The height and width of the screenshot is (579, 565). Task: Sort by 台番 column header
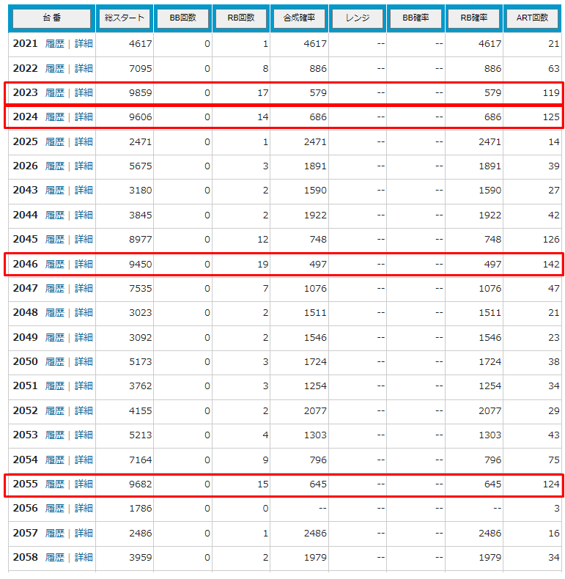pyautogui.click(x=51, y=18)
